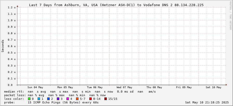Click the 'Sat 10 May' x-axis label
The height and width of the screenshot is (106, 233).
[214, 87]
